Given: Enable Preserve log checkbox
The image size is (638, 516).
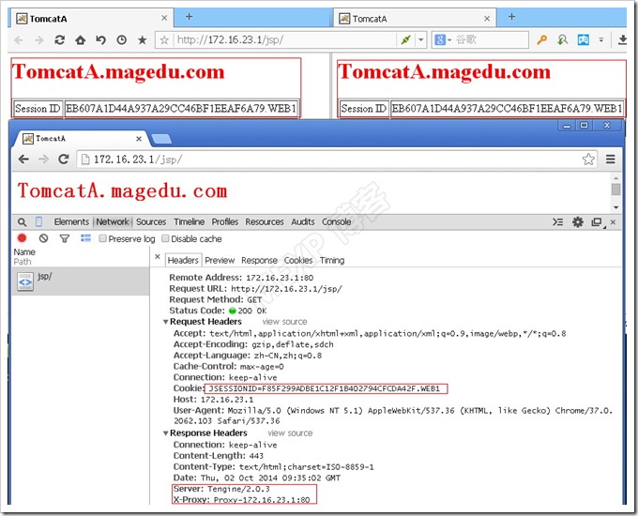Looking at the screenshot, I should point(102,238).
